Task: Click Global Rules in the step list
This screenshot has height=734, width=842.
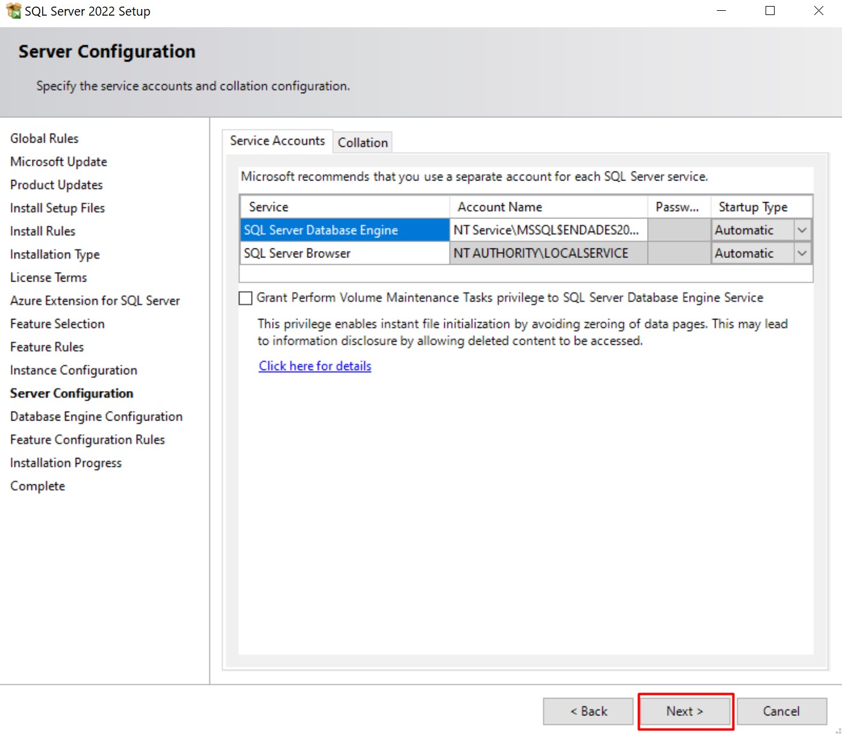Action: [45, 138]
